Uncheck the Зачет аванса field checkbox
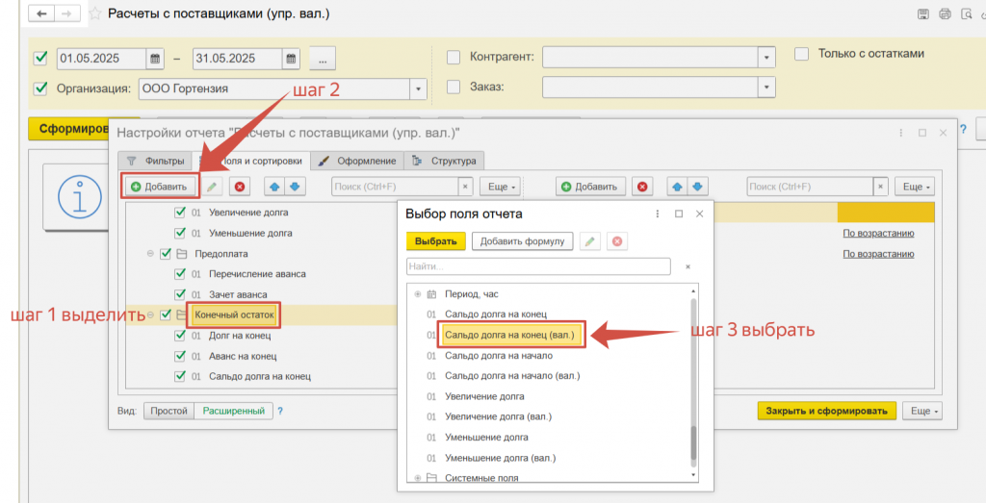This screenshot has height=503, width=986. click(x=179, y=294)
